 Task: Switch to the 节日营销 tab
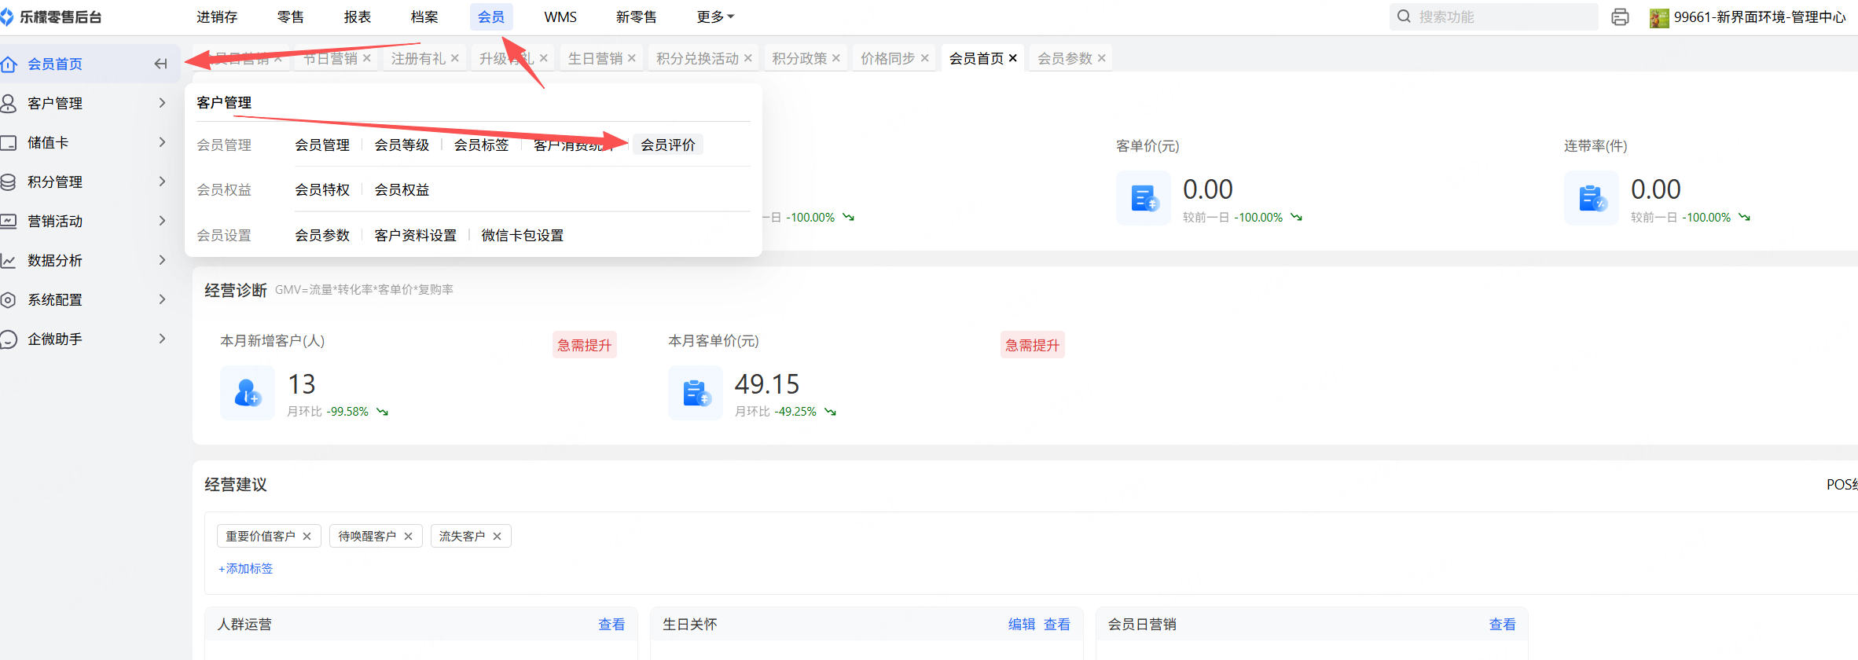pyautogui.click(x=330, y=58)
